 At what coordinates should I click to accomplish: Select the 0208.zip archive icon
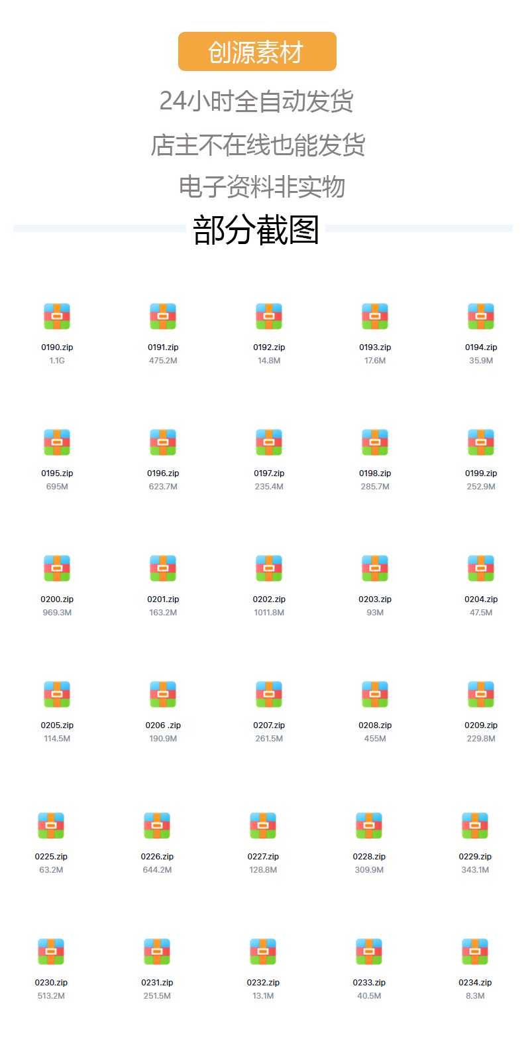click(x=375, y=694)
